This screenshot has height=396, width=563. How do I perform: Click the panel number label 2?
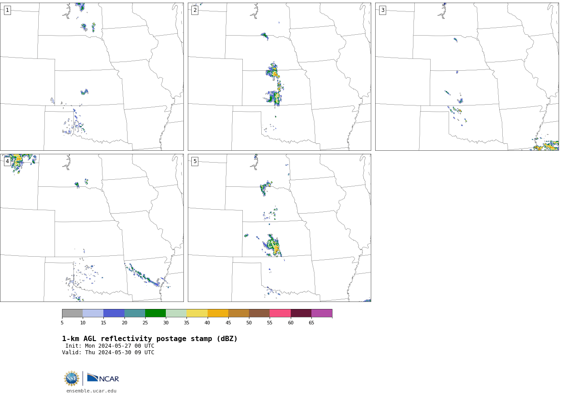click(195, 10)
